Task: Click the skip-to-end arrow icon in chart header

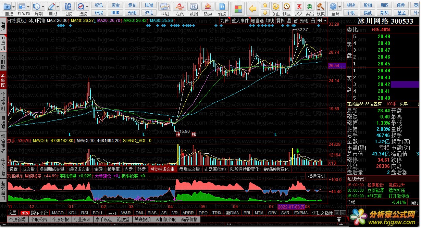Action: click(320, 21)
